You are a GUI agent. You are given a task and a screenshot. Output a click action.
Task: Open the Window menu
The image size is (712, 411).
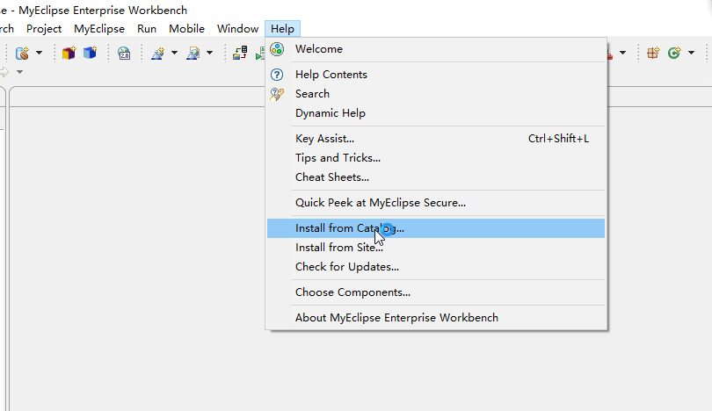point(237,28)
